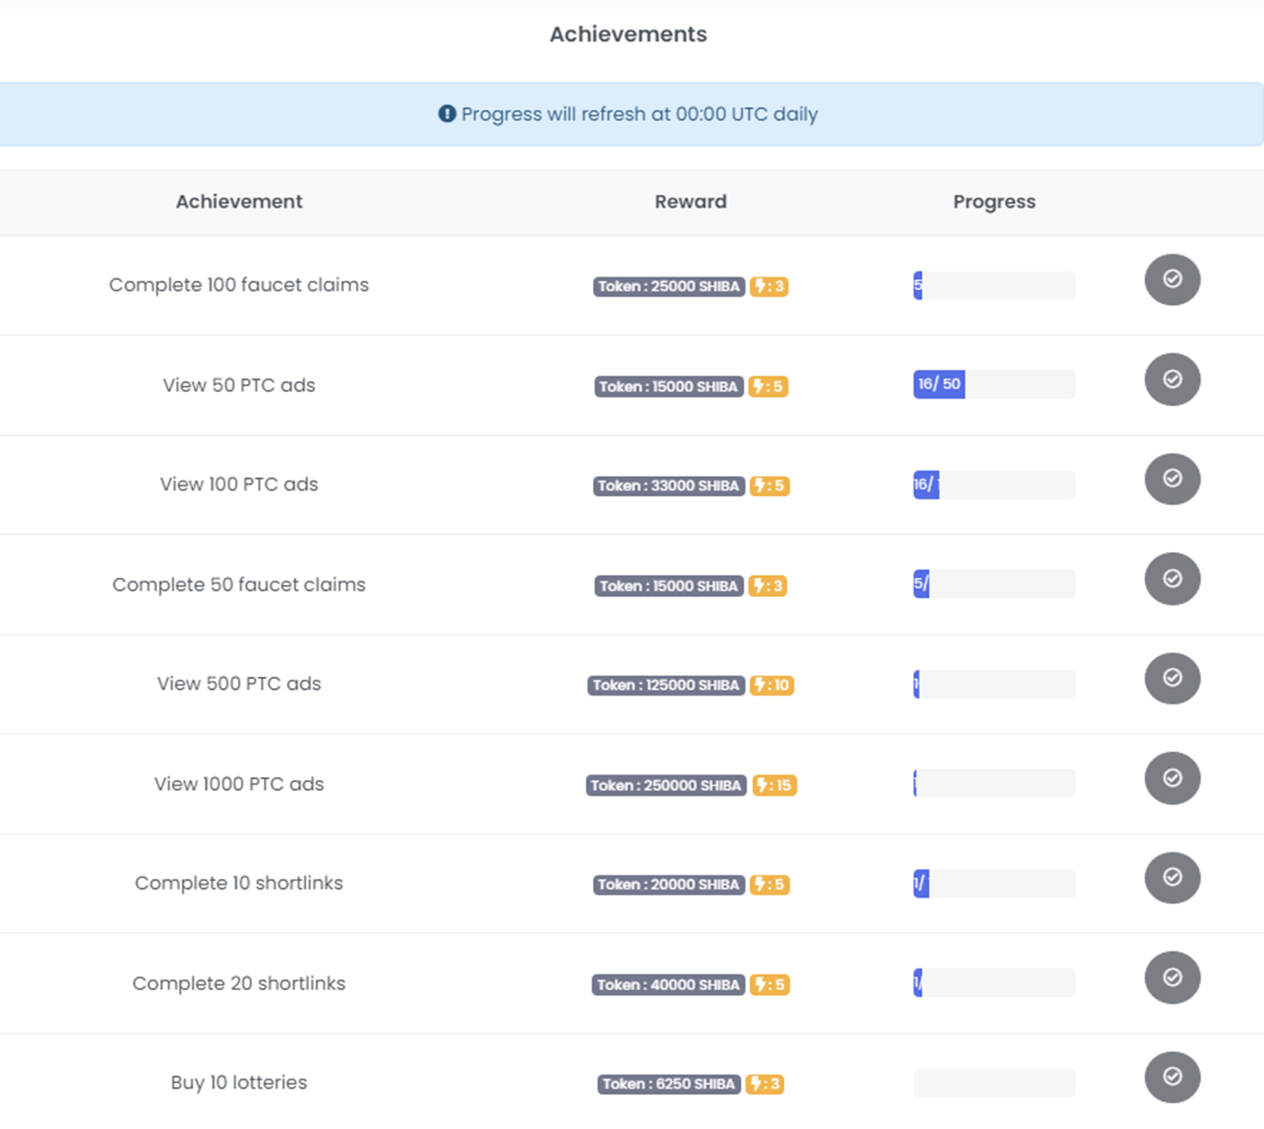Click claim checkmark for 100 faucet claims
Screen dimensions: 1264x1129
tap(1172, 279)
